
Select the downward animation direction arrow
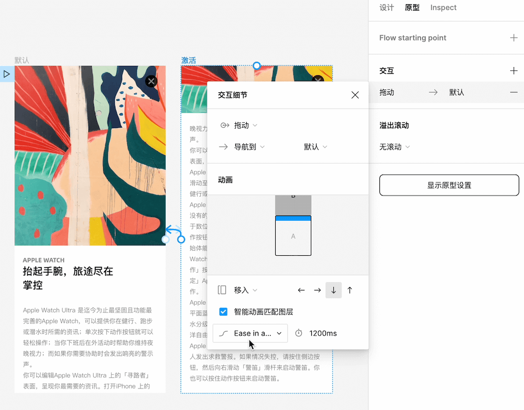click(334, 290)
